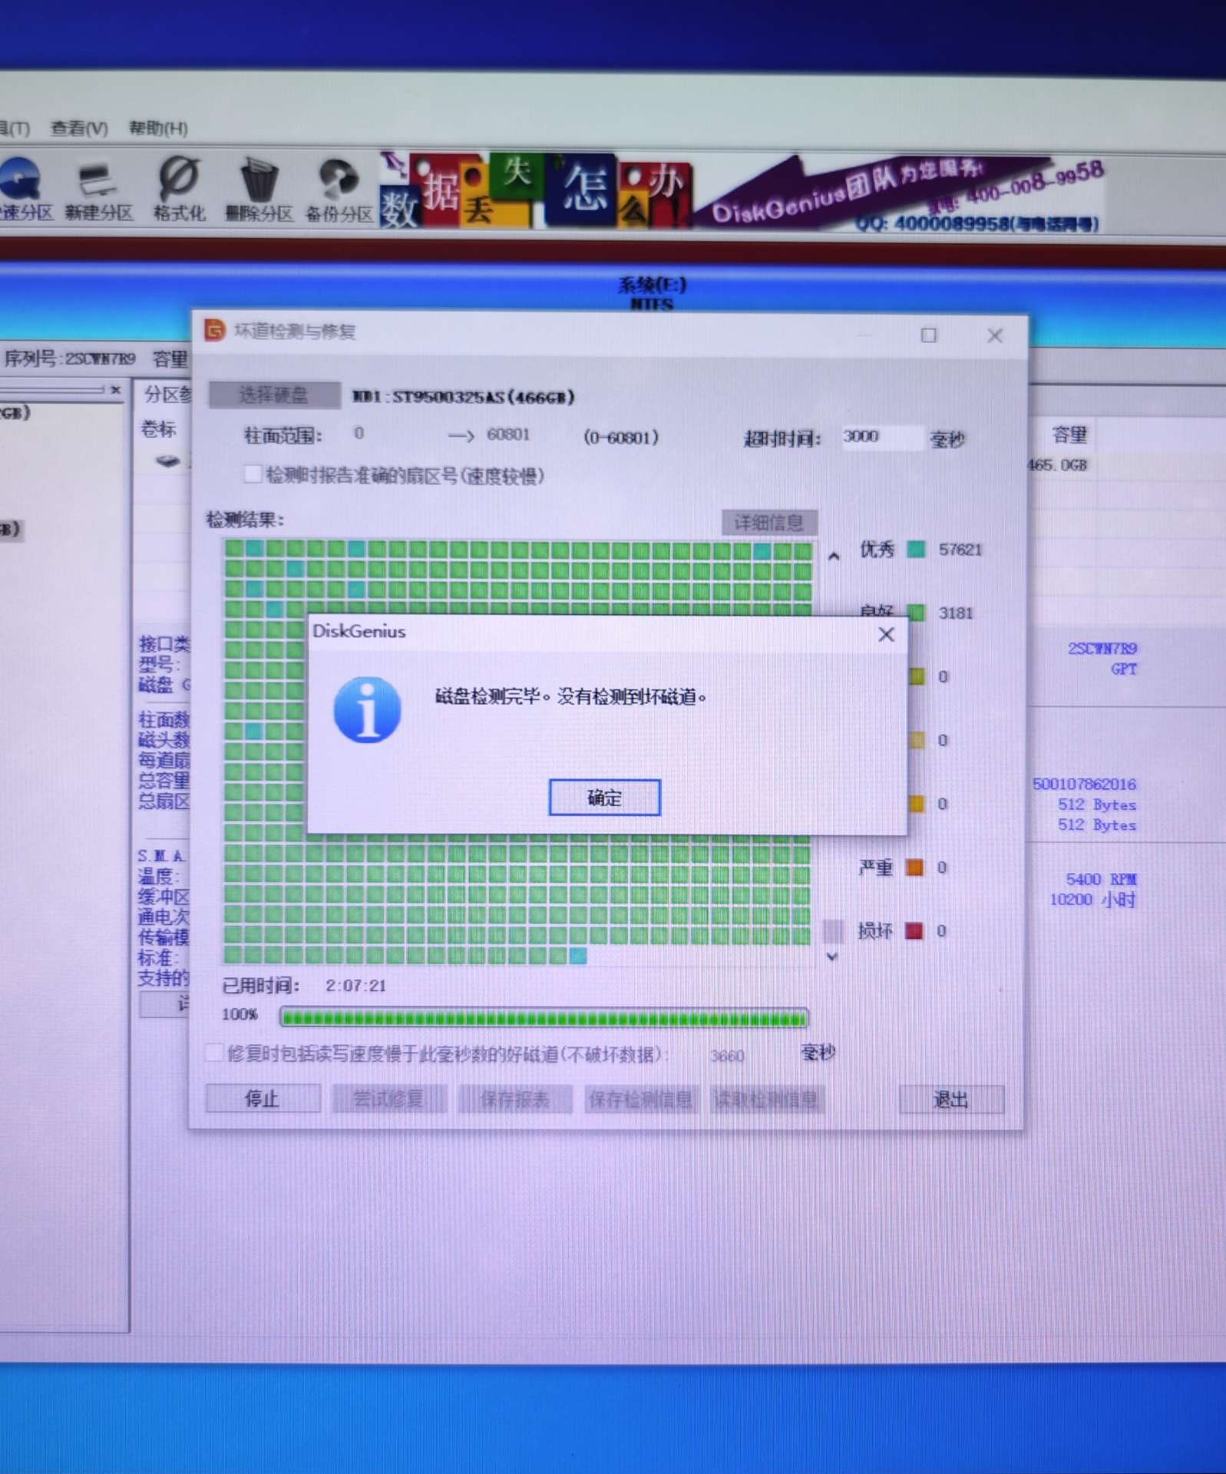The image size is (1226, 1474).
Task: Click the 60801 end cylinder value
Action: pos(508,435)
